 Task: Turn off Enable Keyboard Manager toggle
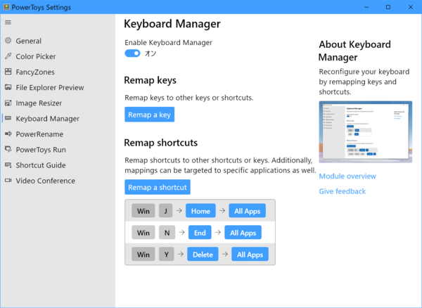pyautogui.click(x=132, y=53)
